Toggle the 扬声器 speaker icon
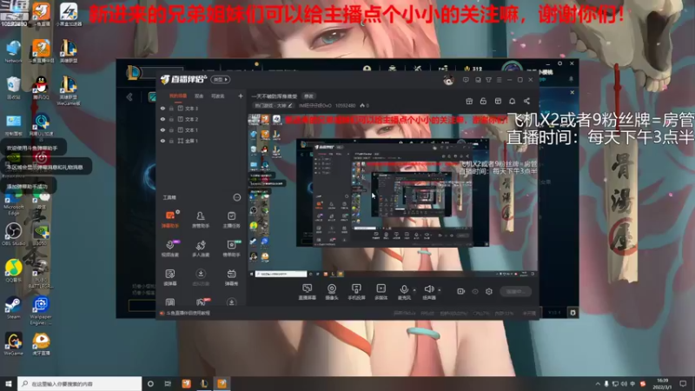This screenshot has width=695, height=391. (428, 292)
